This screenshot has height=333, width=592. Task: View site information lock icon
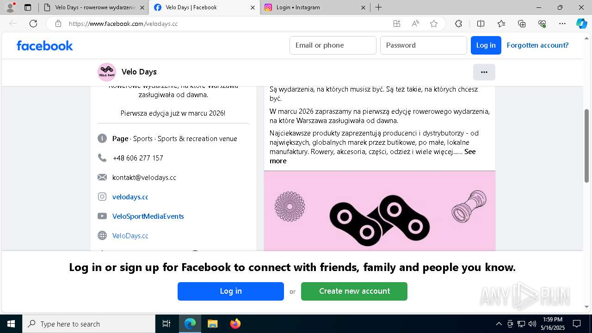pos(58,24)
